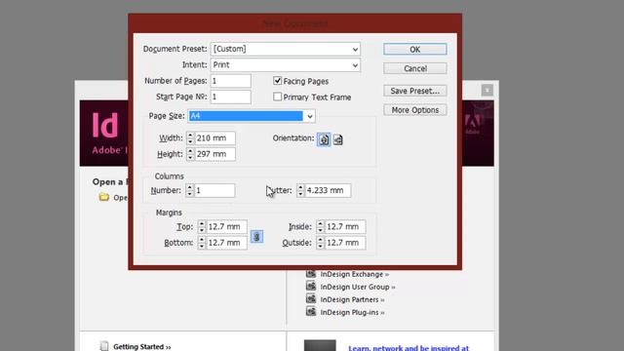Screen dimensions: 624x351
Task: Click the Gutter stepper arrows
Action: click(x=300, y=190)
